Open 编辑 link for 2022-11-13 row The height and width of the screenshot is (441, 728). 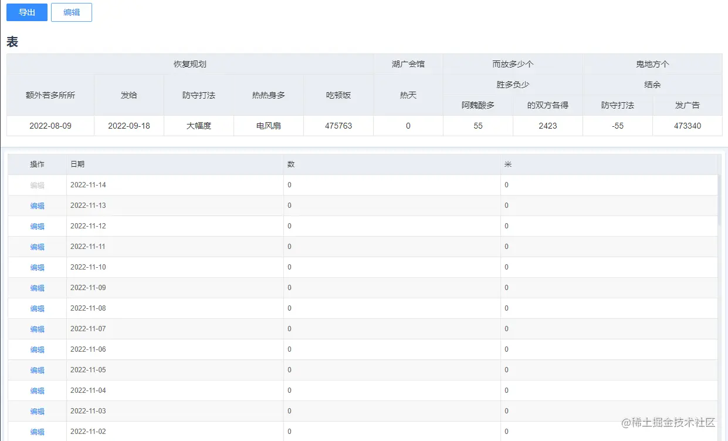(x=38, y=206)
